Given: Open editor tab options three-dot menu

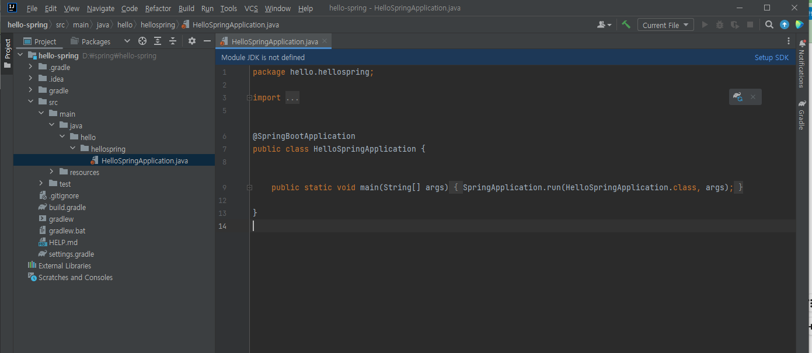Looking at the screenshot, I should (789, 41).
